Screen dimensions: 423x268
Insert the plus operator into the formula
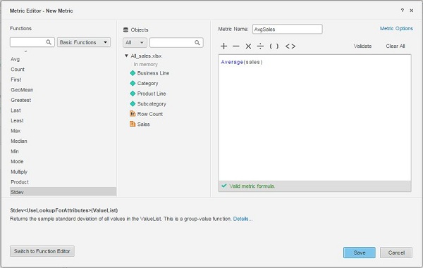point(223,46)
